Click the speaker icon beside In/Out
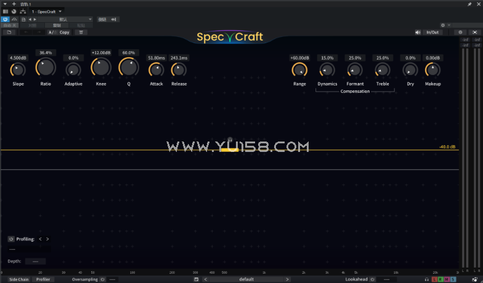Viewport: 483px width, 283px height. pos(418,32)
